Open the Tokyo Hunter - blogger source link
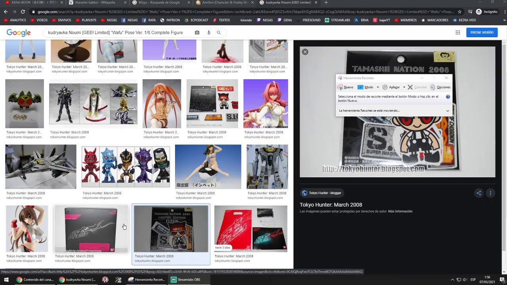Screen dimensions: 507x285 pyautogui.click(x=321, y=193)
